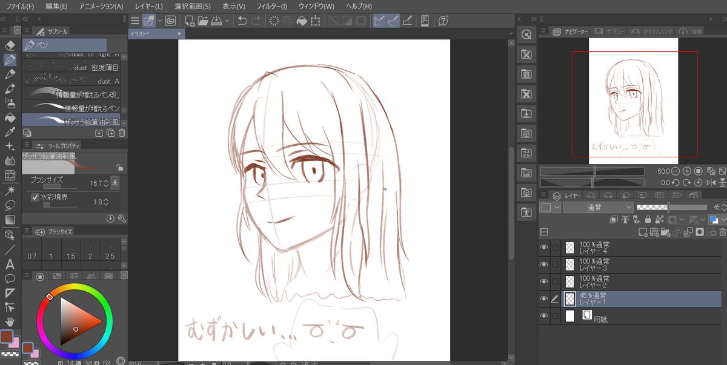Screen dimensions: 727x365
Task: Click zoom in plus in Navigator
Action: (x=686, y=171)
